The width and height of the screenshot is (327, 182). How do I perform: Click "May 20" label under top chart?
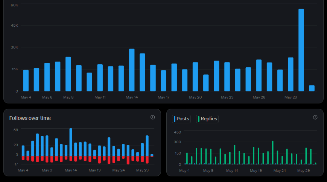click(195, 97)
